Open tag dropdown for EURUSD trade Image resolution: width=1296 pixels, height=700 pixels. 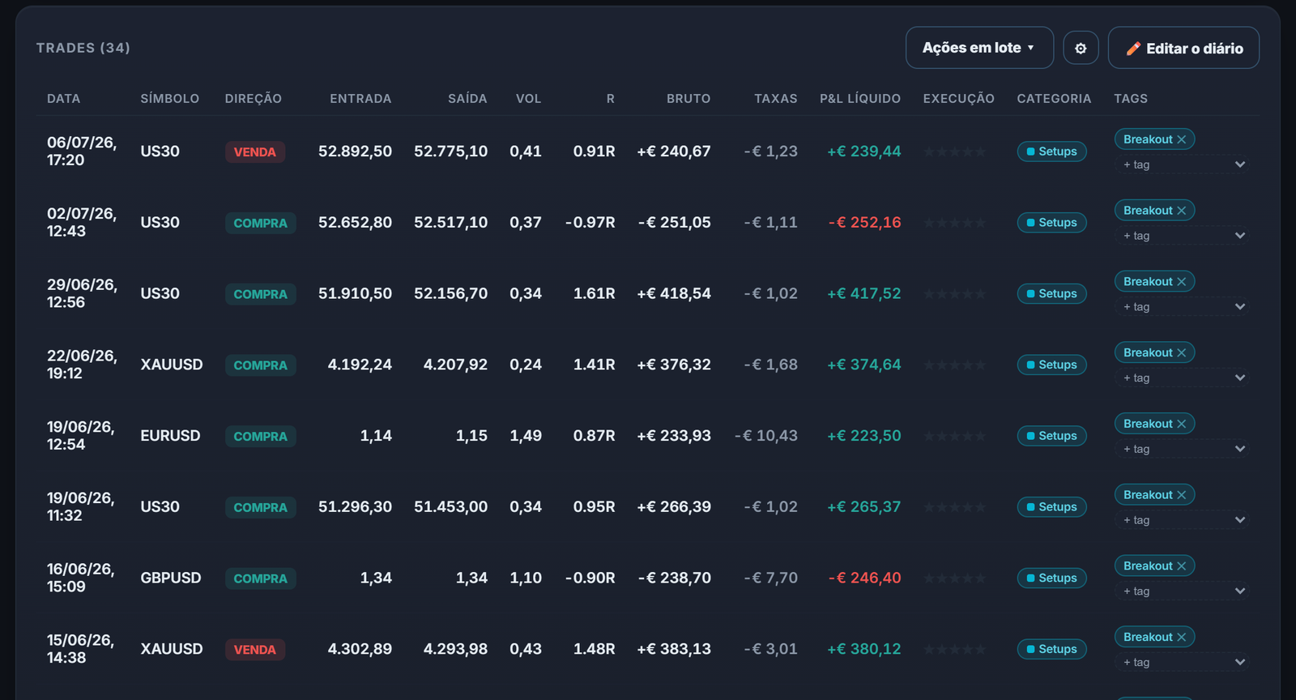tap(1182, 449)
